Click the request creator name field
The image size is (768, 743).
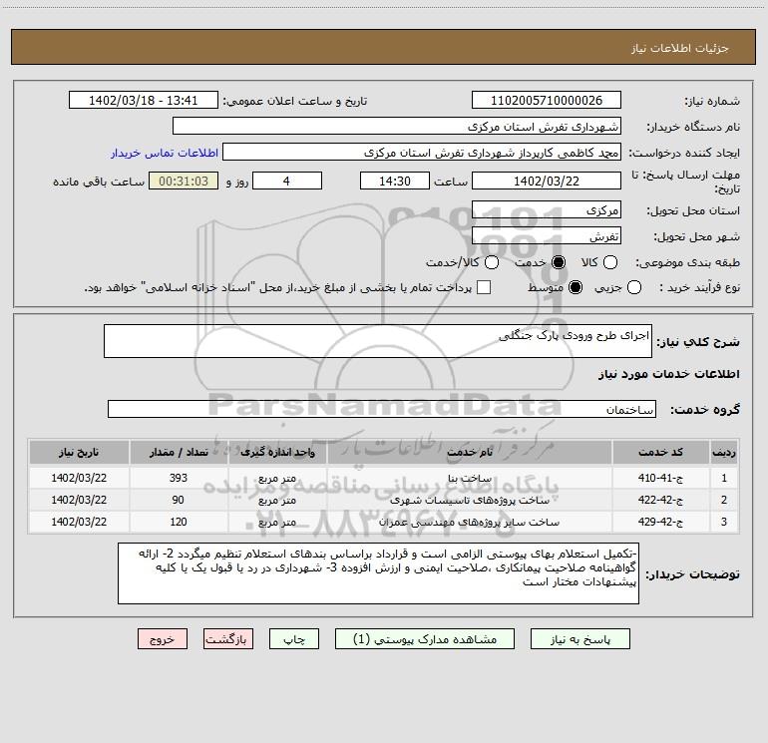(422, 153)
